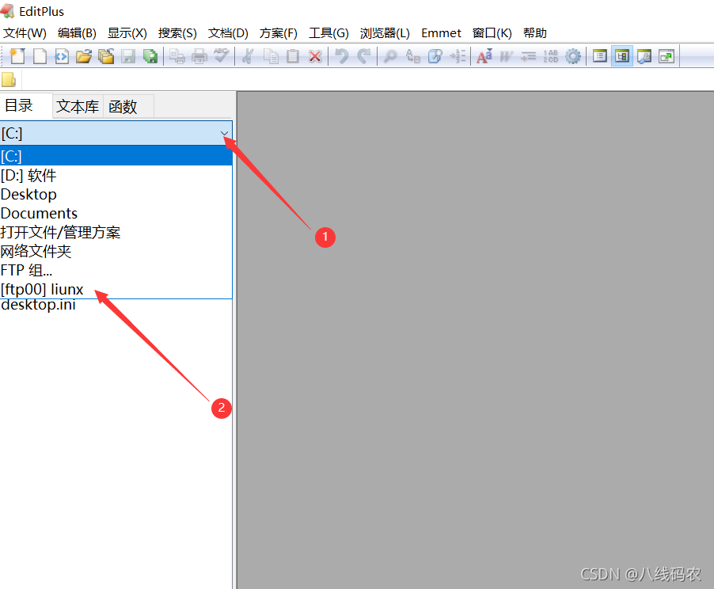Click the Save All icon
This screenshot has height=589, width=714.
[150, 56]
